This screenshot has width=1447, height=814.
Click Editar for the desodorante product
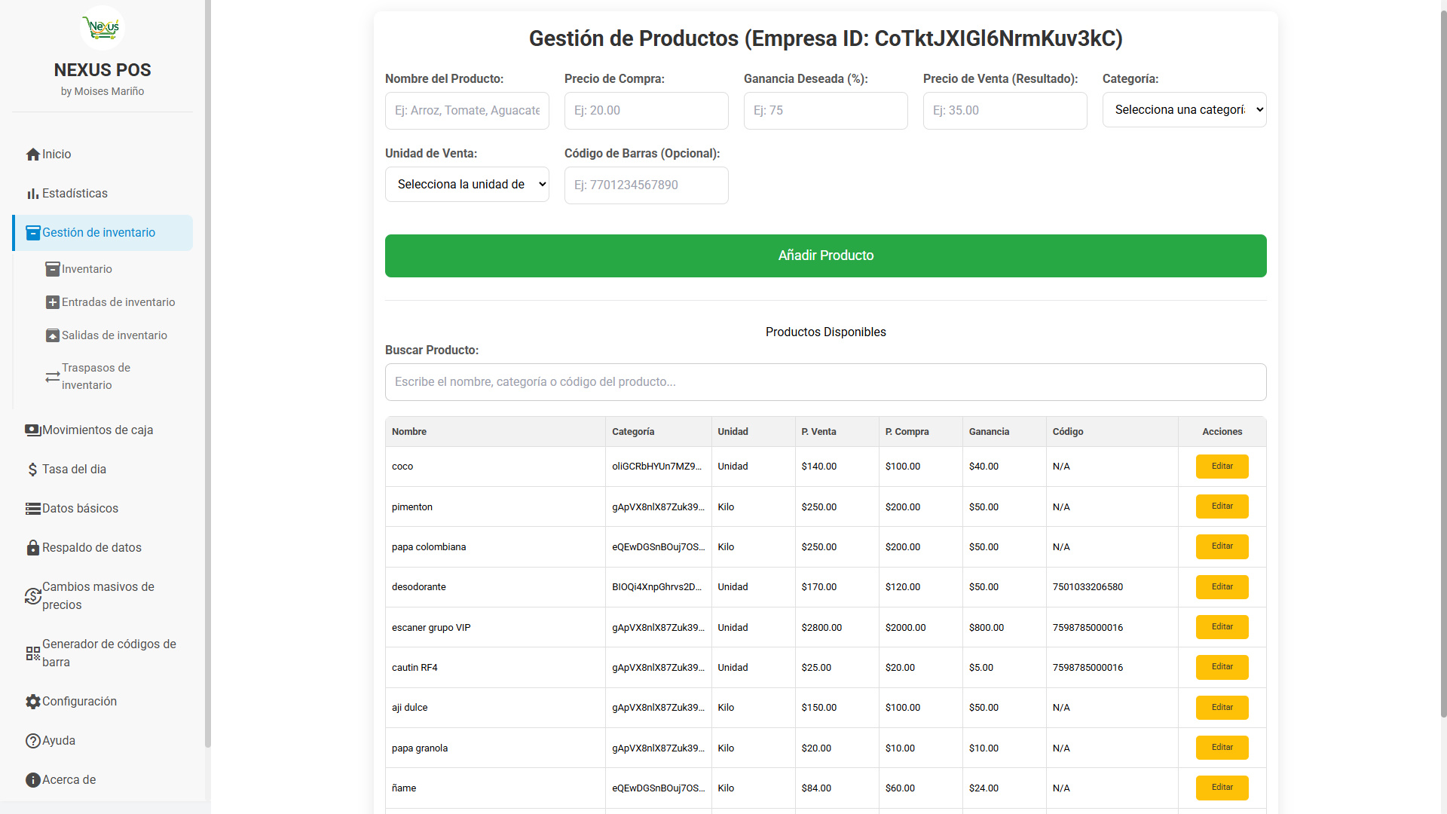point(1222,587)
